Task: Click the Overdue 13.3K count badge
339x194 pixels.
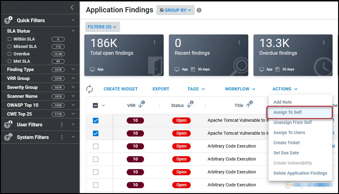Action: (x=58, y=54)
